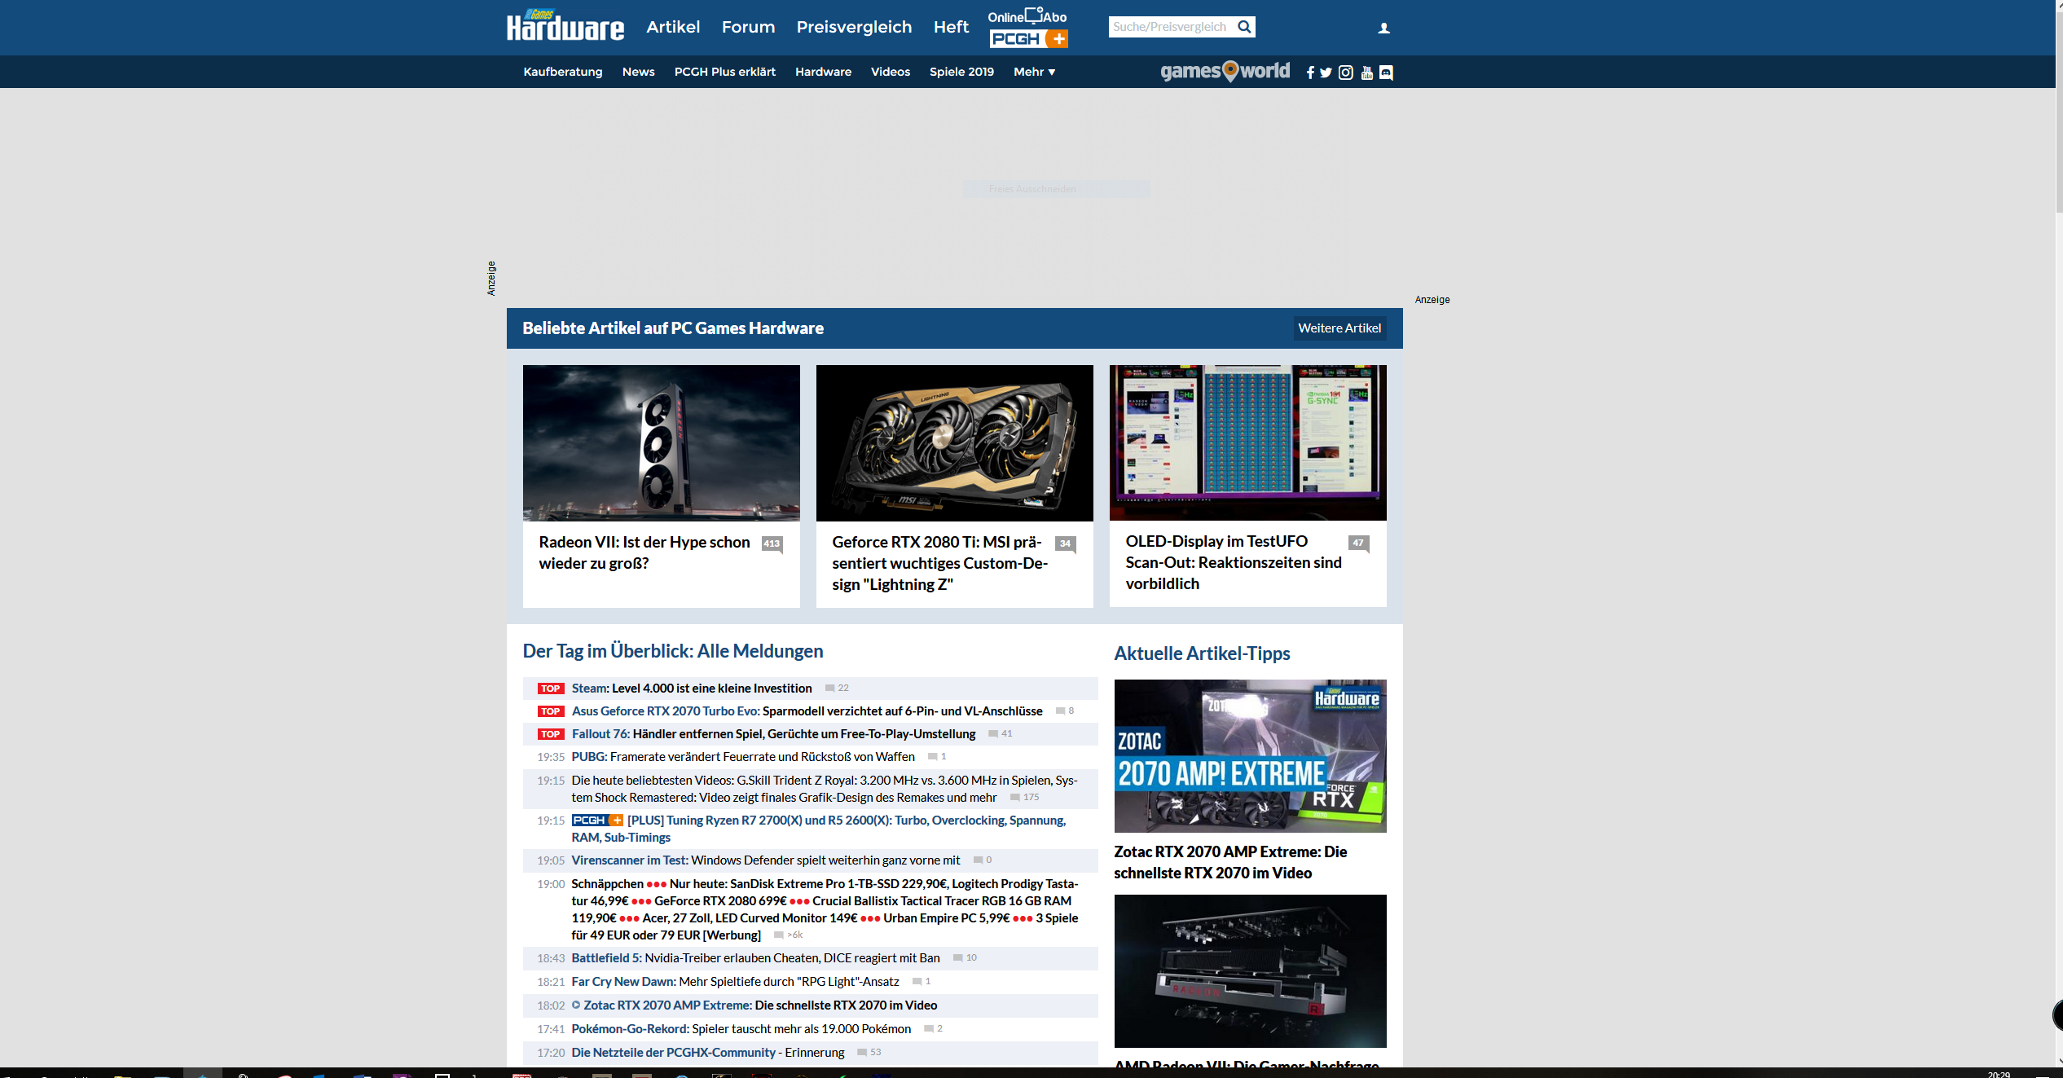This screenshot has height=1078, width=2063.
Task: Open the Pokémon-Go-Rekord news item
Action: pos(741,1029)
